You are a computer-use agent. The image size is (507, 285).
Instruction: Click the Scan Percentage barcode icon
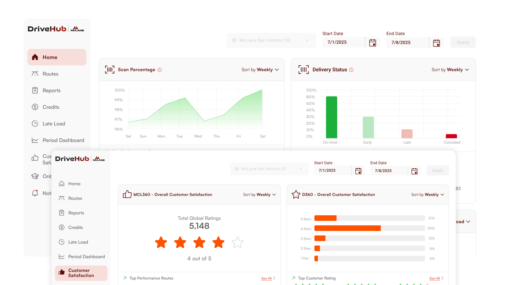[110, 69]
